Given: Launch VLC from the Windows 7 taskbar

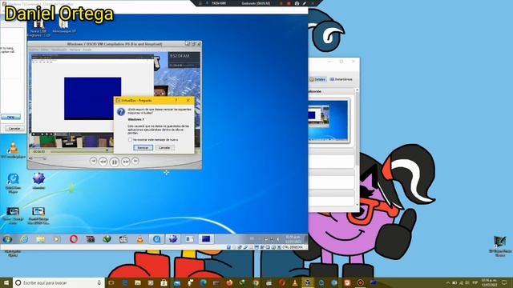Looking at the screenshot, I should [x=140, y=239].
